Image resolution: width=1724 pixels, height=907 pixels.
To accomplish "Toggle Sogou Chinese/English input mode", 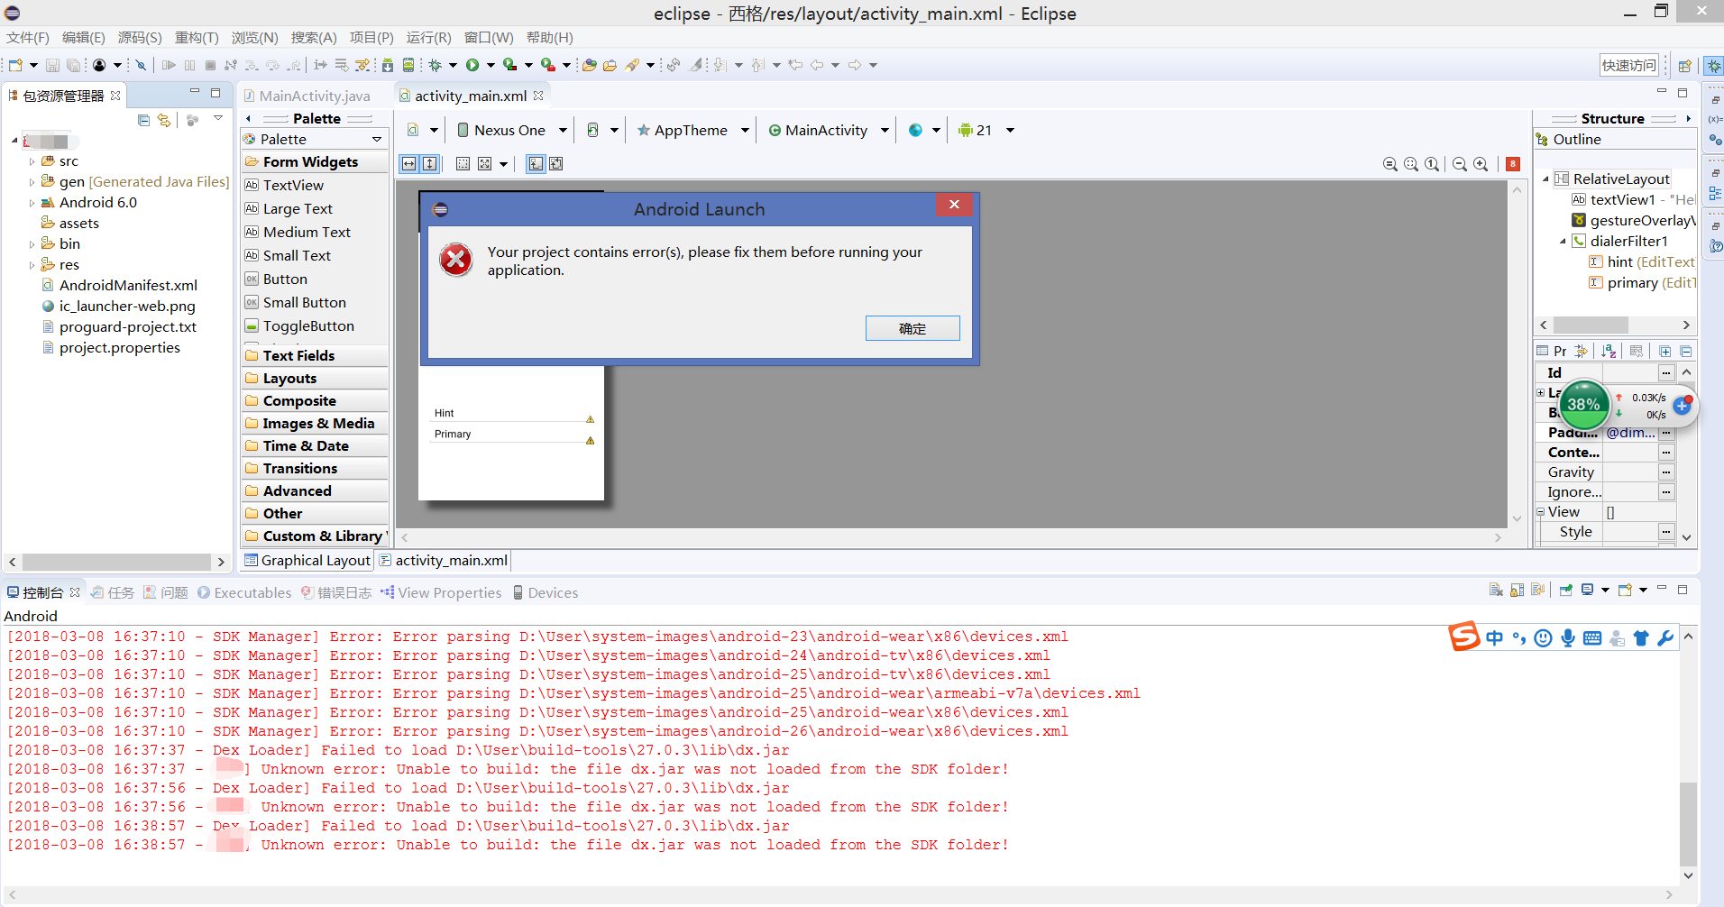I will click(1494, 637).
